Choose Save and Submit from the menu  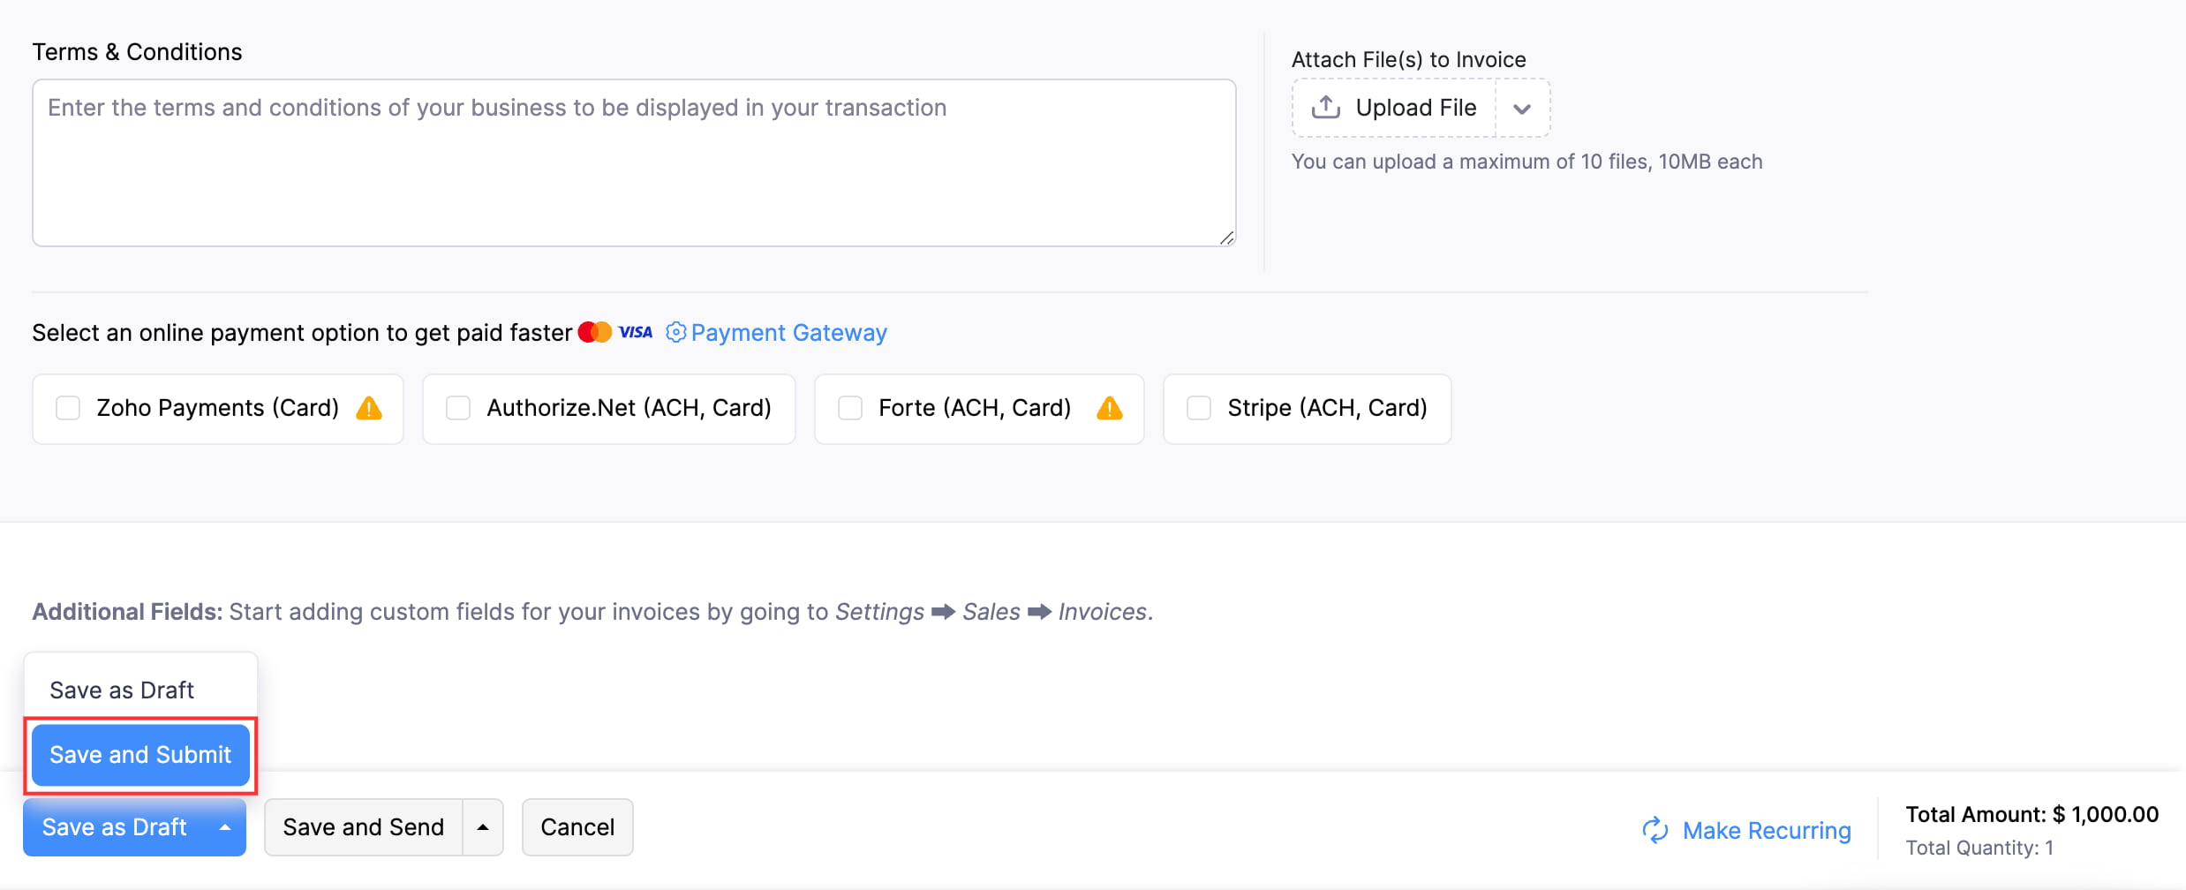[x=139, y=754]
